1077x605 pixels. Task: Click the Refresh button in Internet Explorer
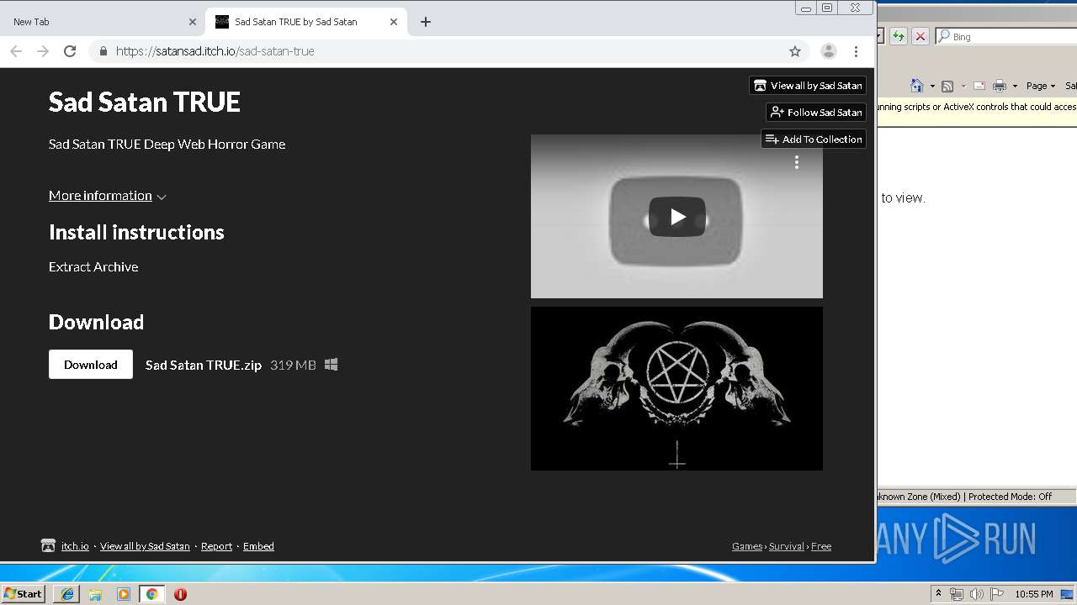(x=899, y=36)
